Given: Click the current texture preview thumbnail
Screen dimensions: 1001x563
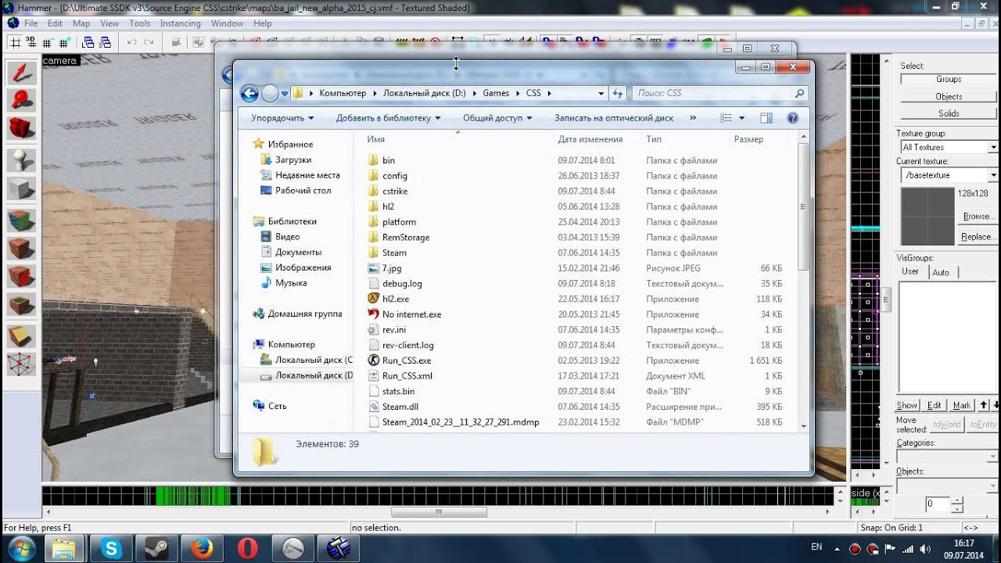Looking at the screenshot, I should pos(927,217).
